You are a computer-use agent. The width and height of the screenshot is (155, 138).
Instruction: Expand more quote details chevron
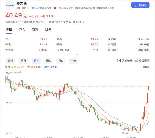click(x=77, y=55)
